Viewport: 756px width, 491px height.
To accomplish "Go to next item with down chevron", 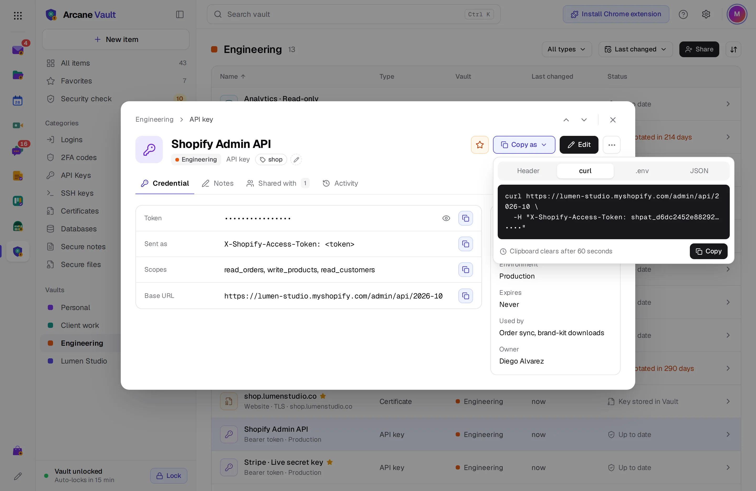I will (x=584, y=120).
